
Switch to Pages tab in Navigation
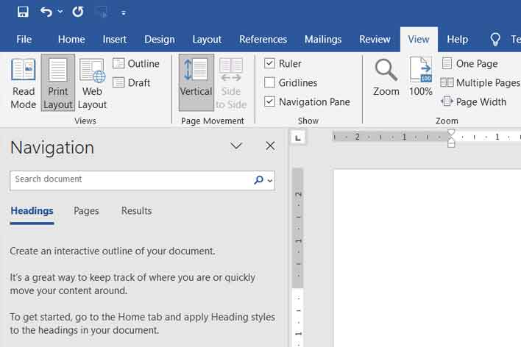(x=86, y=211)
